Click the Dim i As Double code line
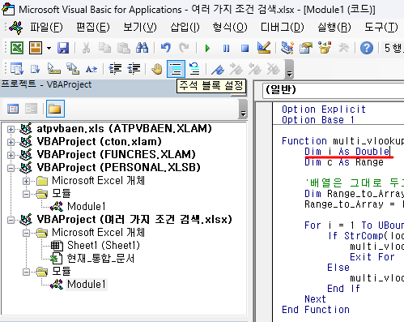 pyautogui.click(x=347, y=152)
